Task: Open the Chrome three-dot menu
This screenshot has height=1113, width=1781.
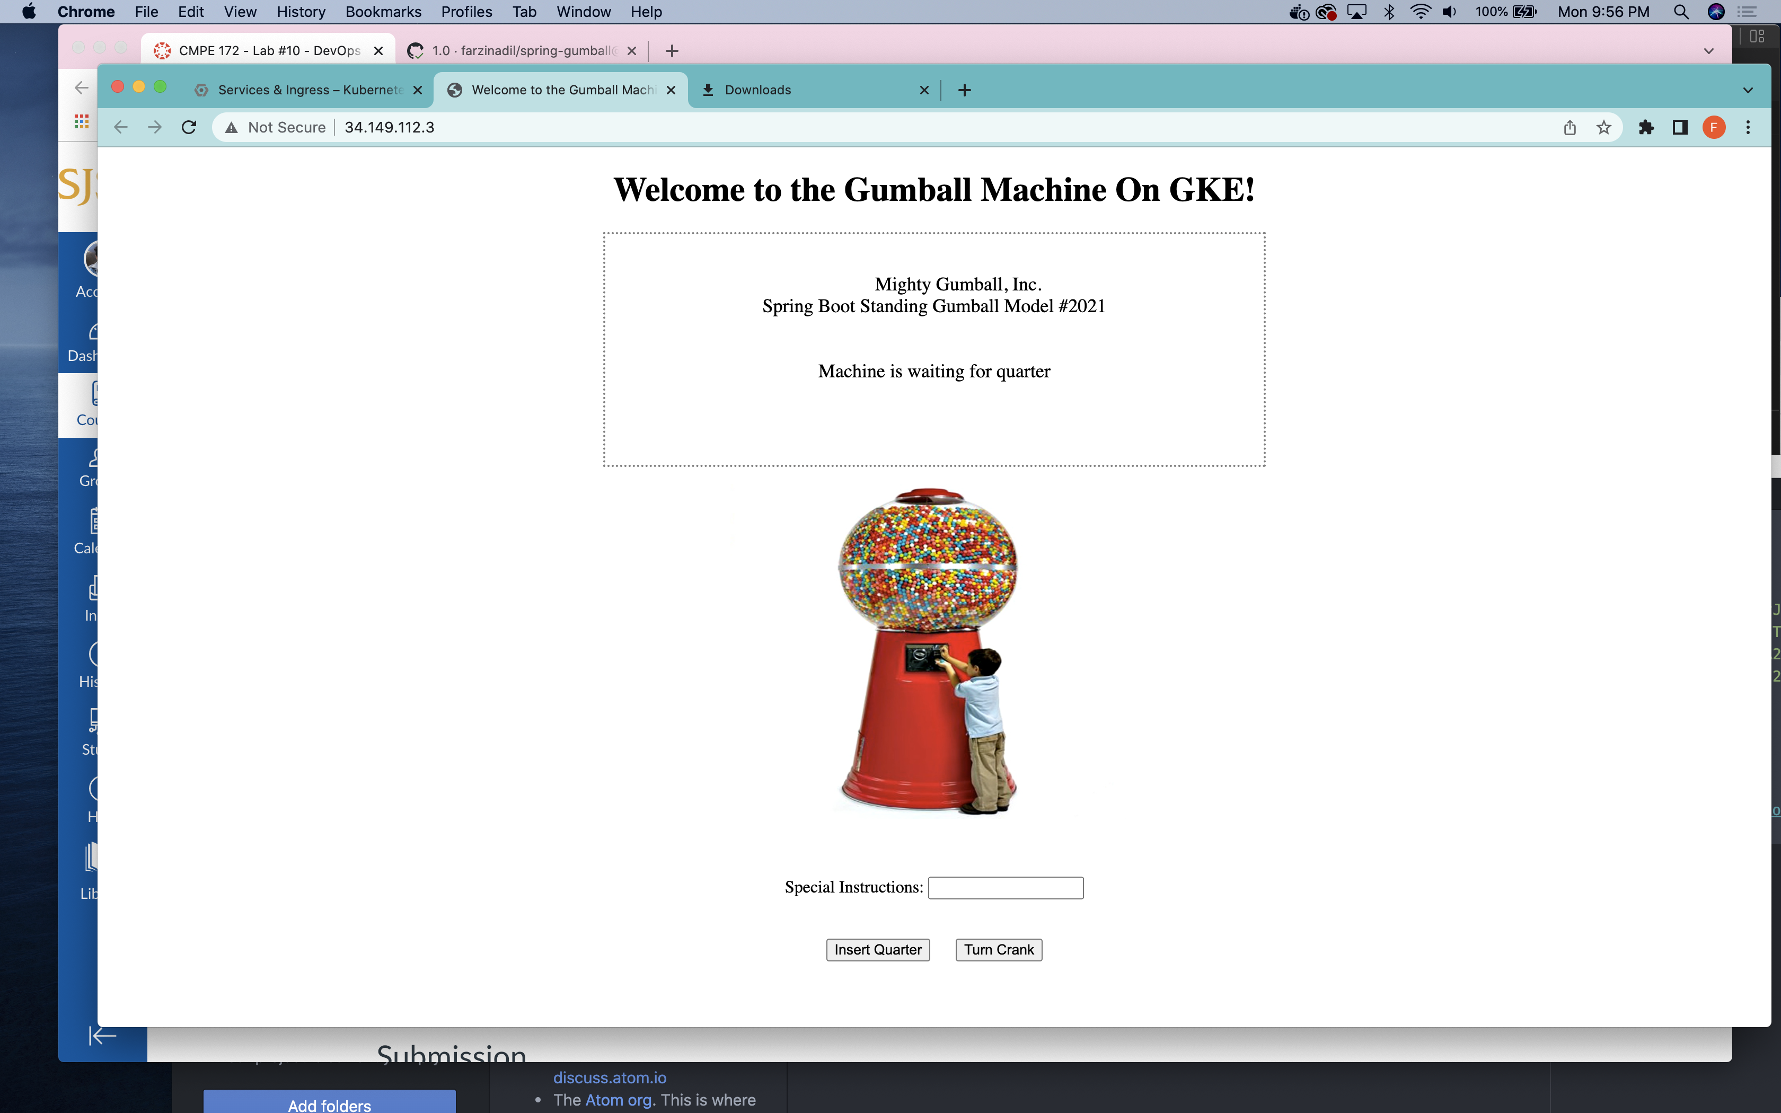Action: click(1748, 127)
